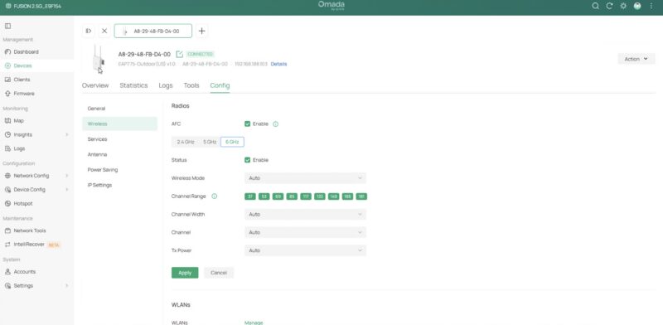
Task: Click the edit device name icon
Action: [x=179, y=54]
